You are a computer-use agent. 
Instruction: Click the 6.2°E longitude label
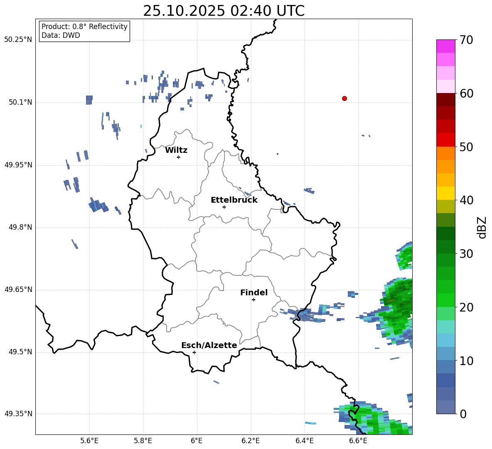tap(251, 441)
